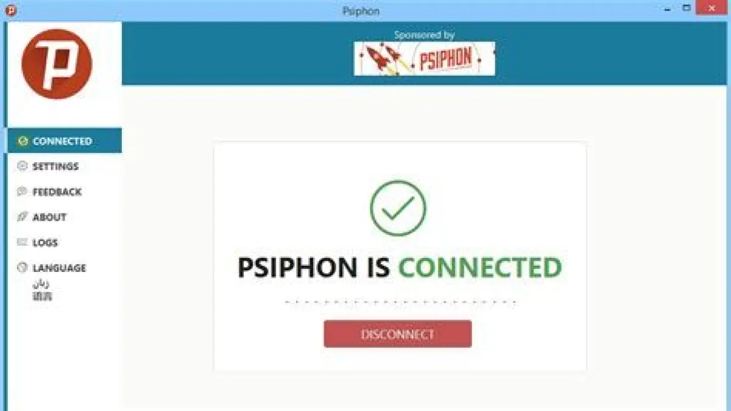The image size is (731, 411).
Task: Click the gear icon next to SETTINGS
Action: pyautogui.click(x=23, y=166)
